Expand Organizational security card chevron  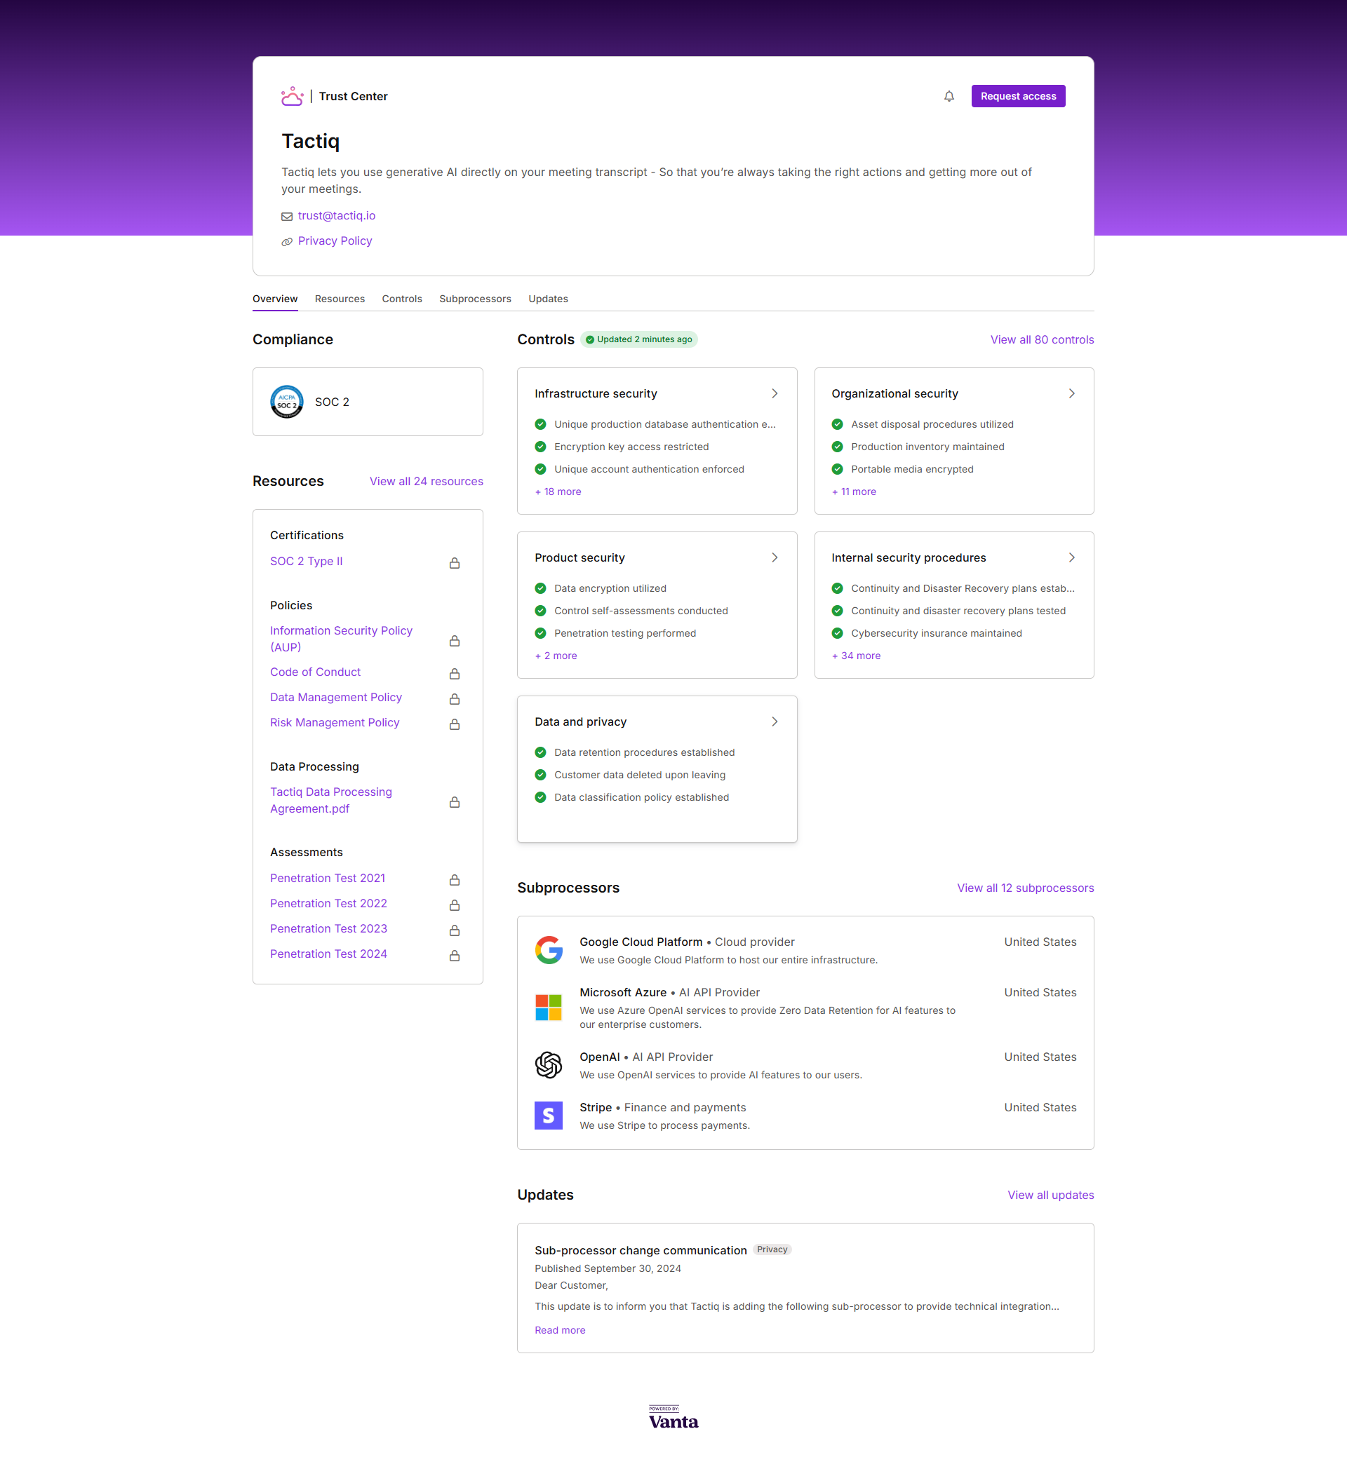point(1071,393)
